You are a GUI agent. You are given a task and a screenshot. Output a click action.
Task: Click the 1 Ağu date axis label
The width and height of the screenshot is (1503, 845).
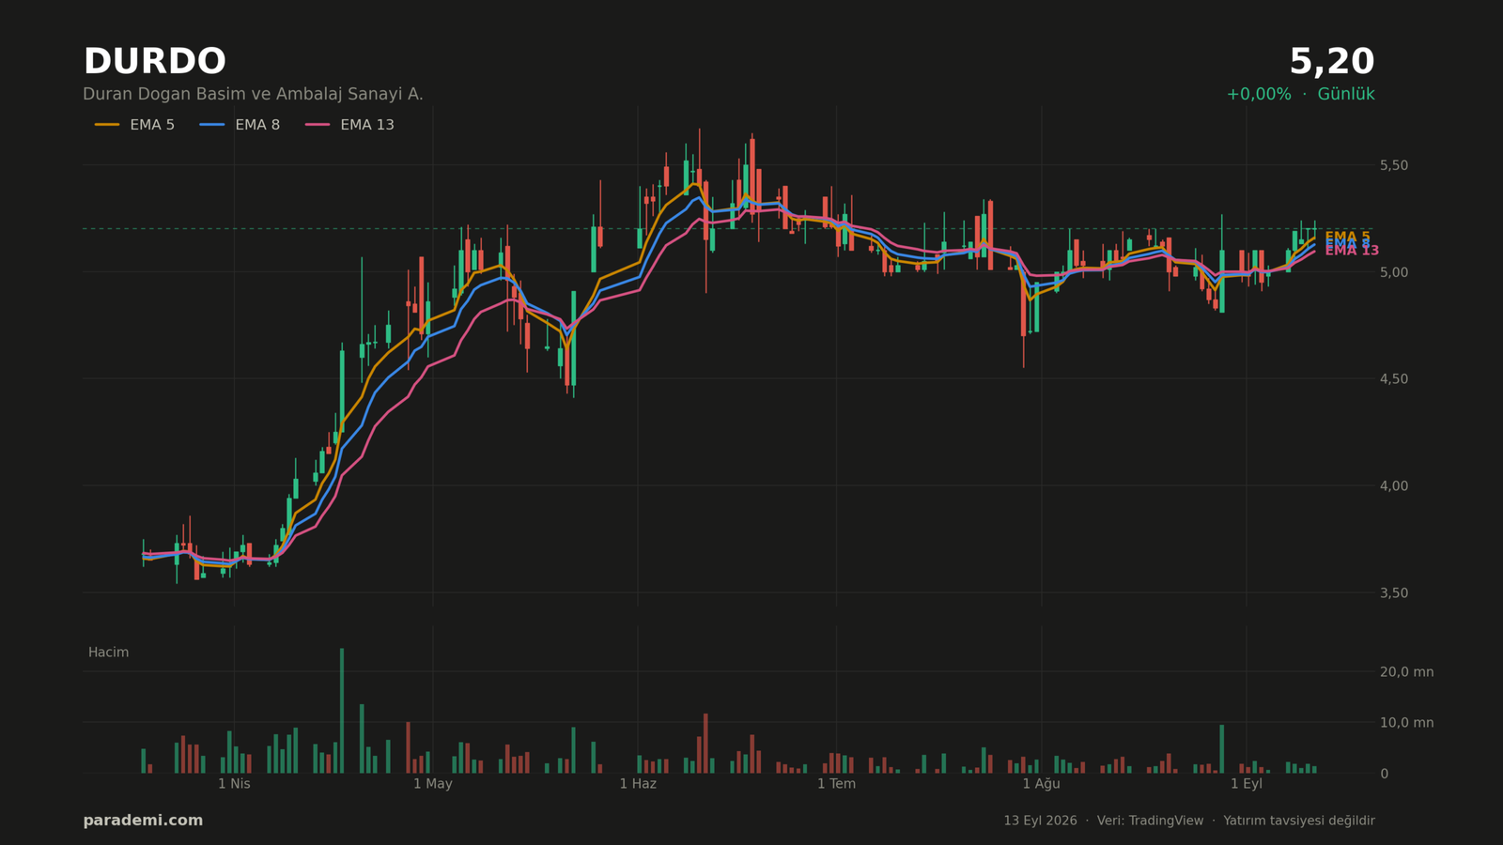tap(1041, 784)
